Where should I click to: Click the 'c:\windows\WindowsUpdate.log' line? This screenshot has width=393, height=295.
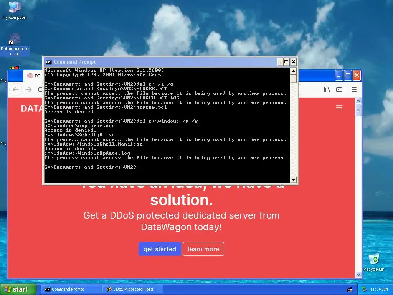87,153
